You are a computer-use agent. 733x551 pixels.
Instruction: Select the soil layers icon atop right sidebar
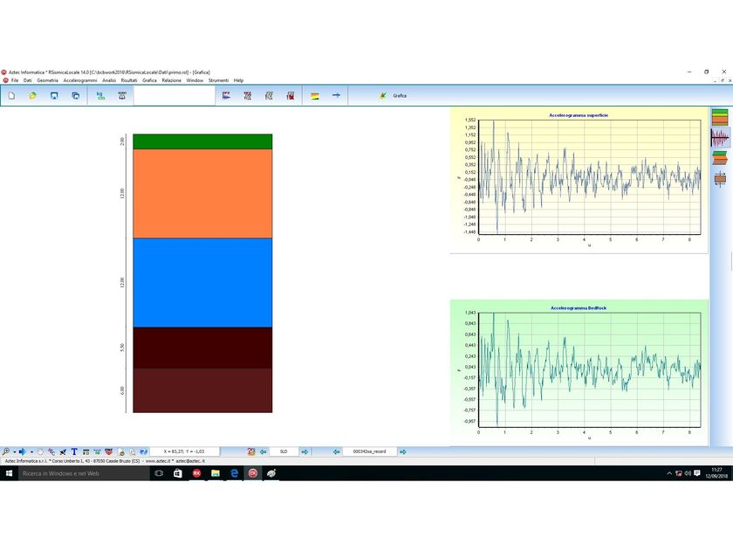tap(720, 117)
